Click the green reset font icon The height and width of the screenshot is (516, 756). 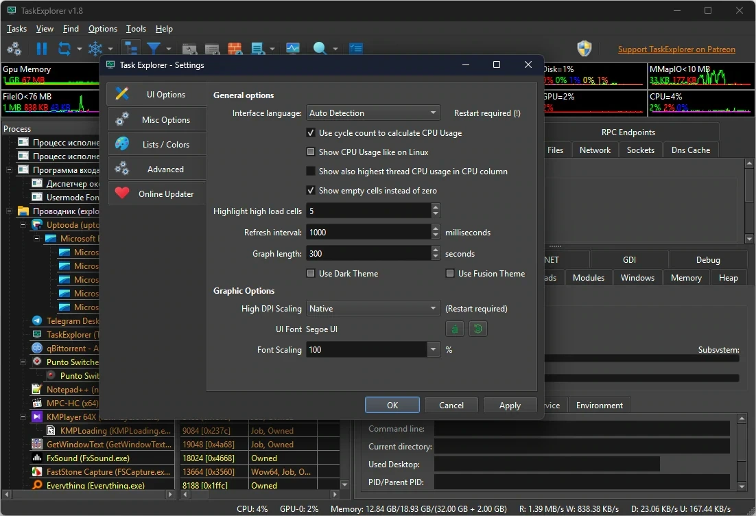tap(477, 329)
